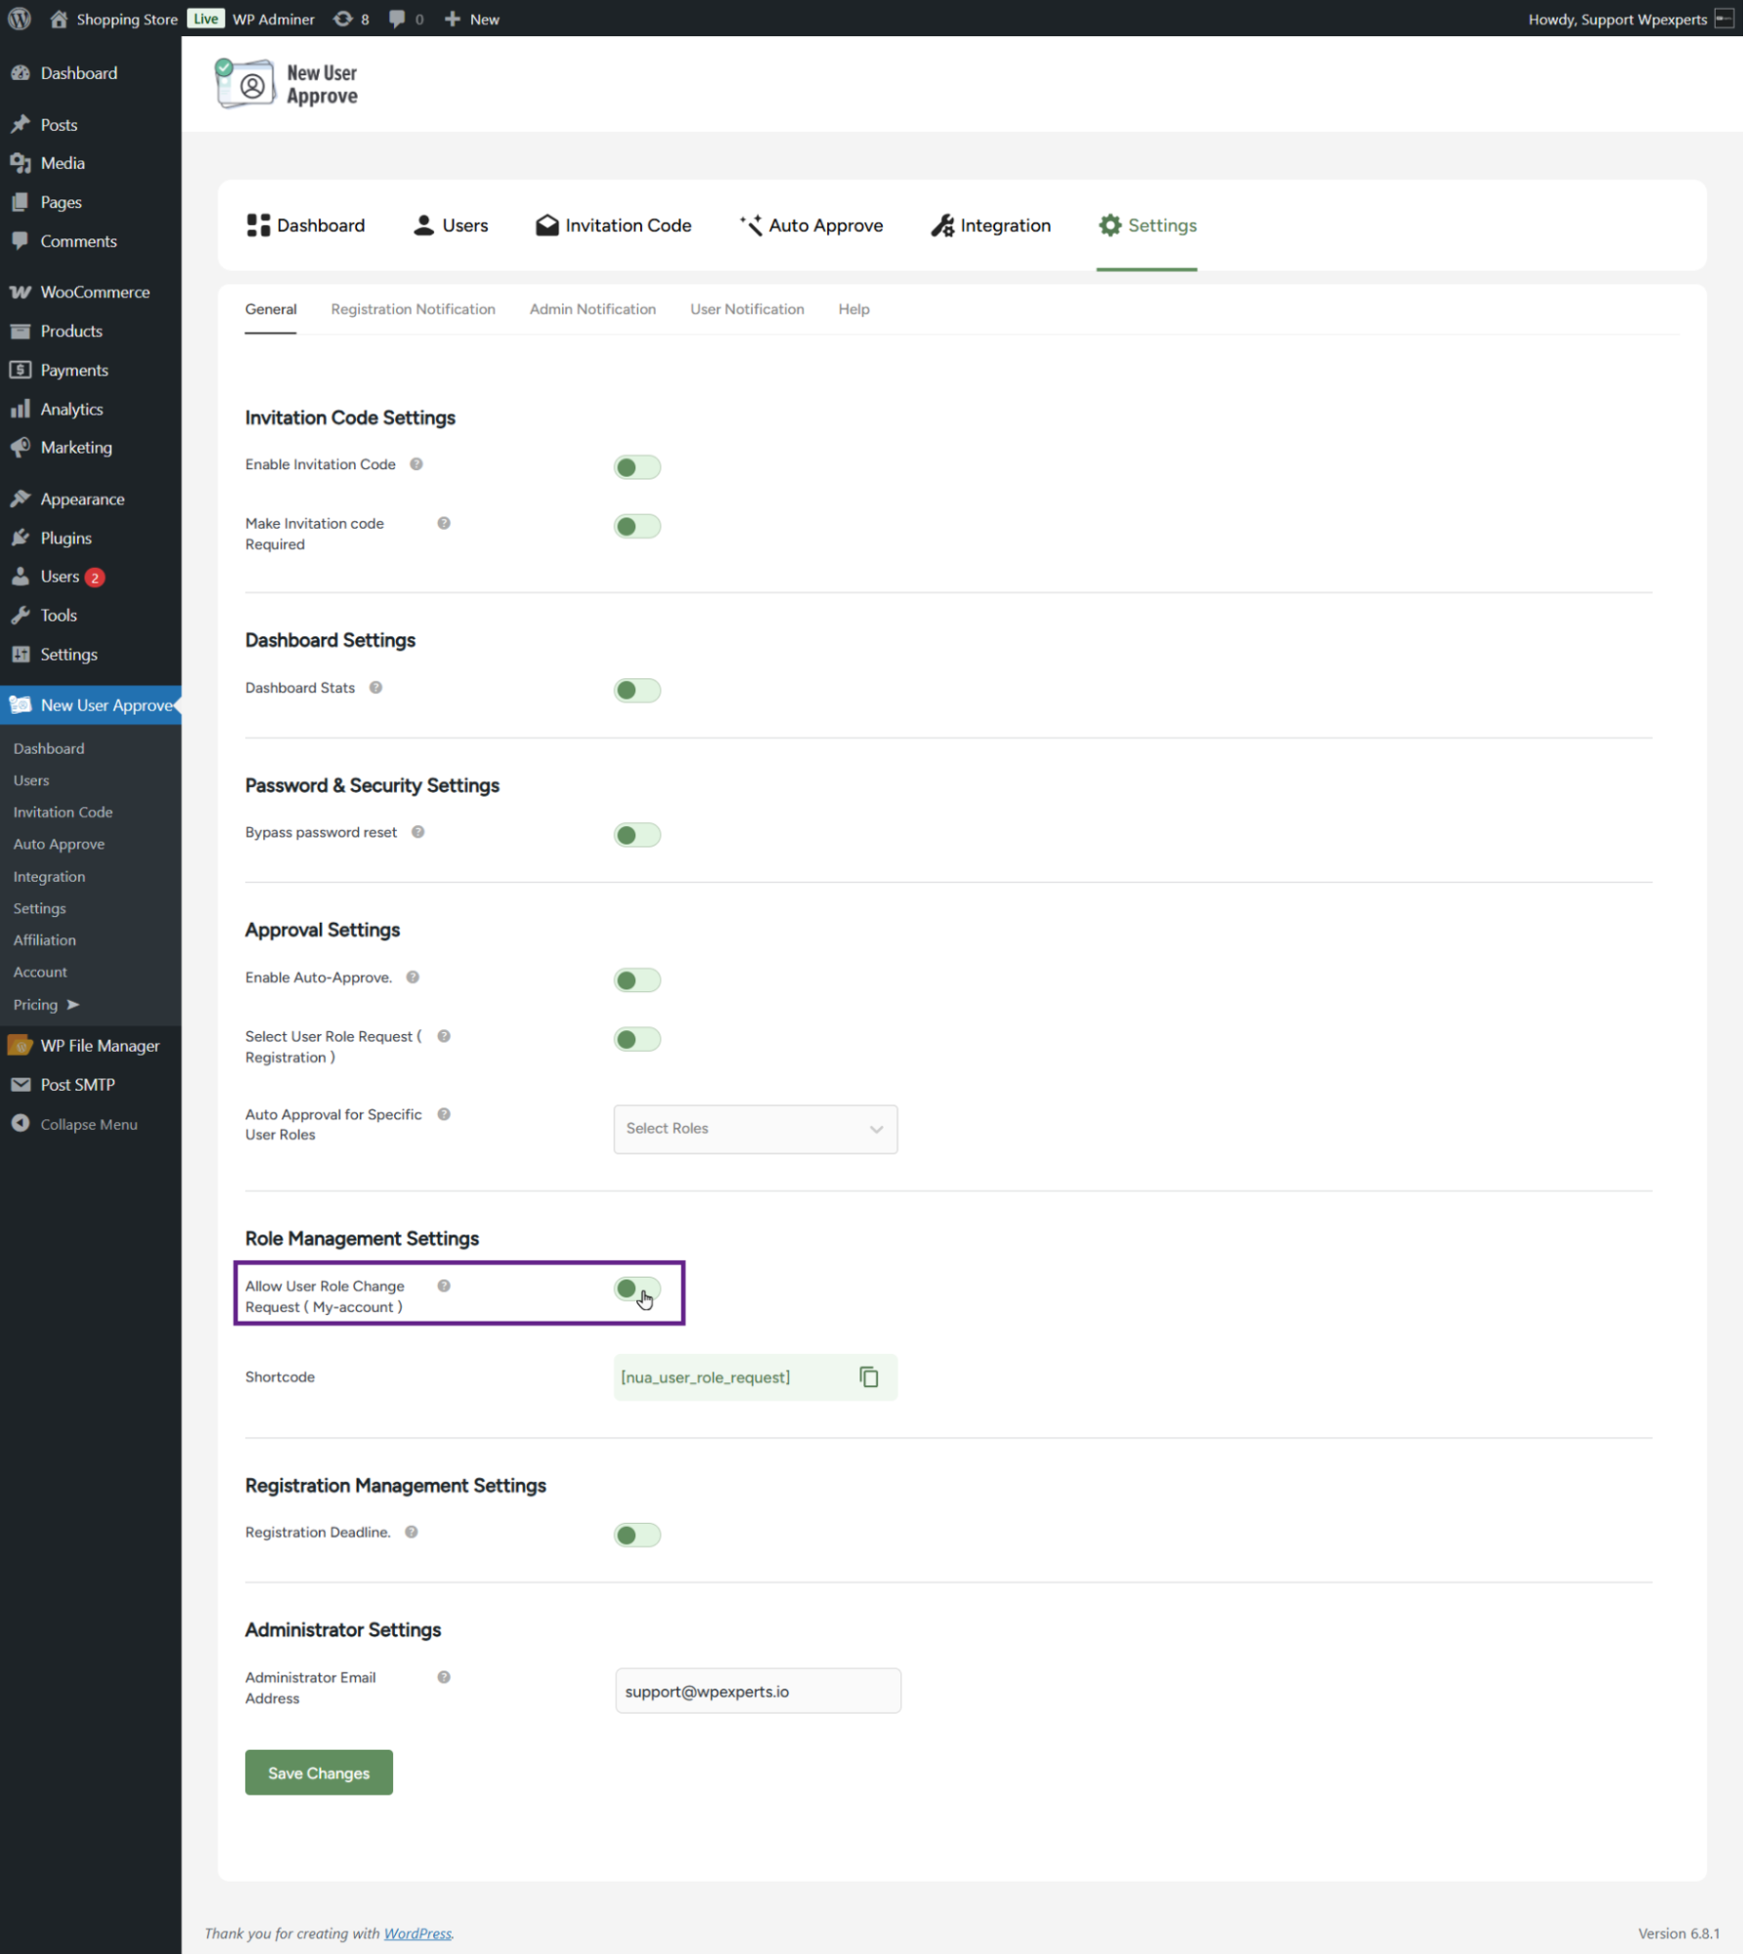Click help icon next to Dashboard Stats
Image resolution: width=1744 pixels, height=1954 pixels.
(x=375, y=688)
